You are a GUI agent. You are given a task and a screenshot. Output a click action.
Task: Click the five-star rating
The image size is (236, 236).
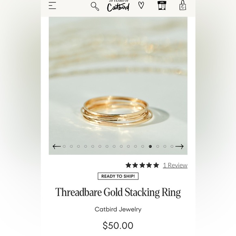tap(142, 165)
